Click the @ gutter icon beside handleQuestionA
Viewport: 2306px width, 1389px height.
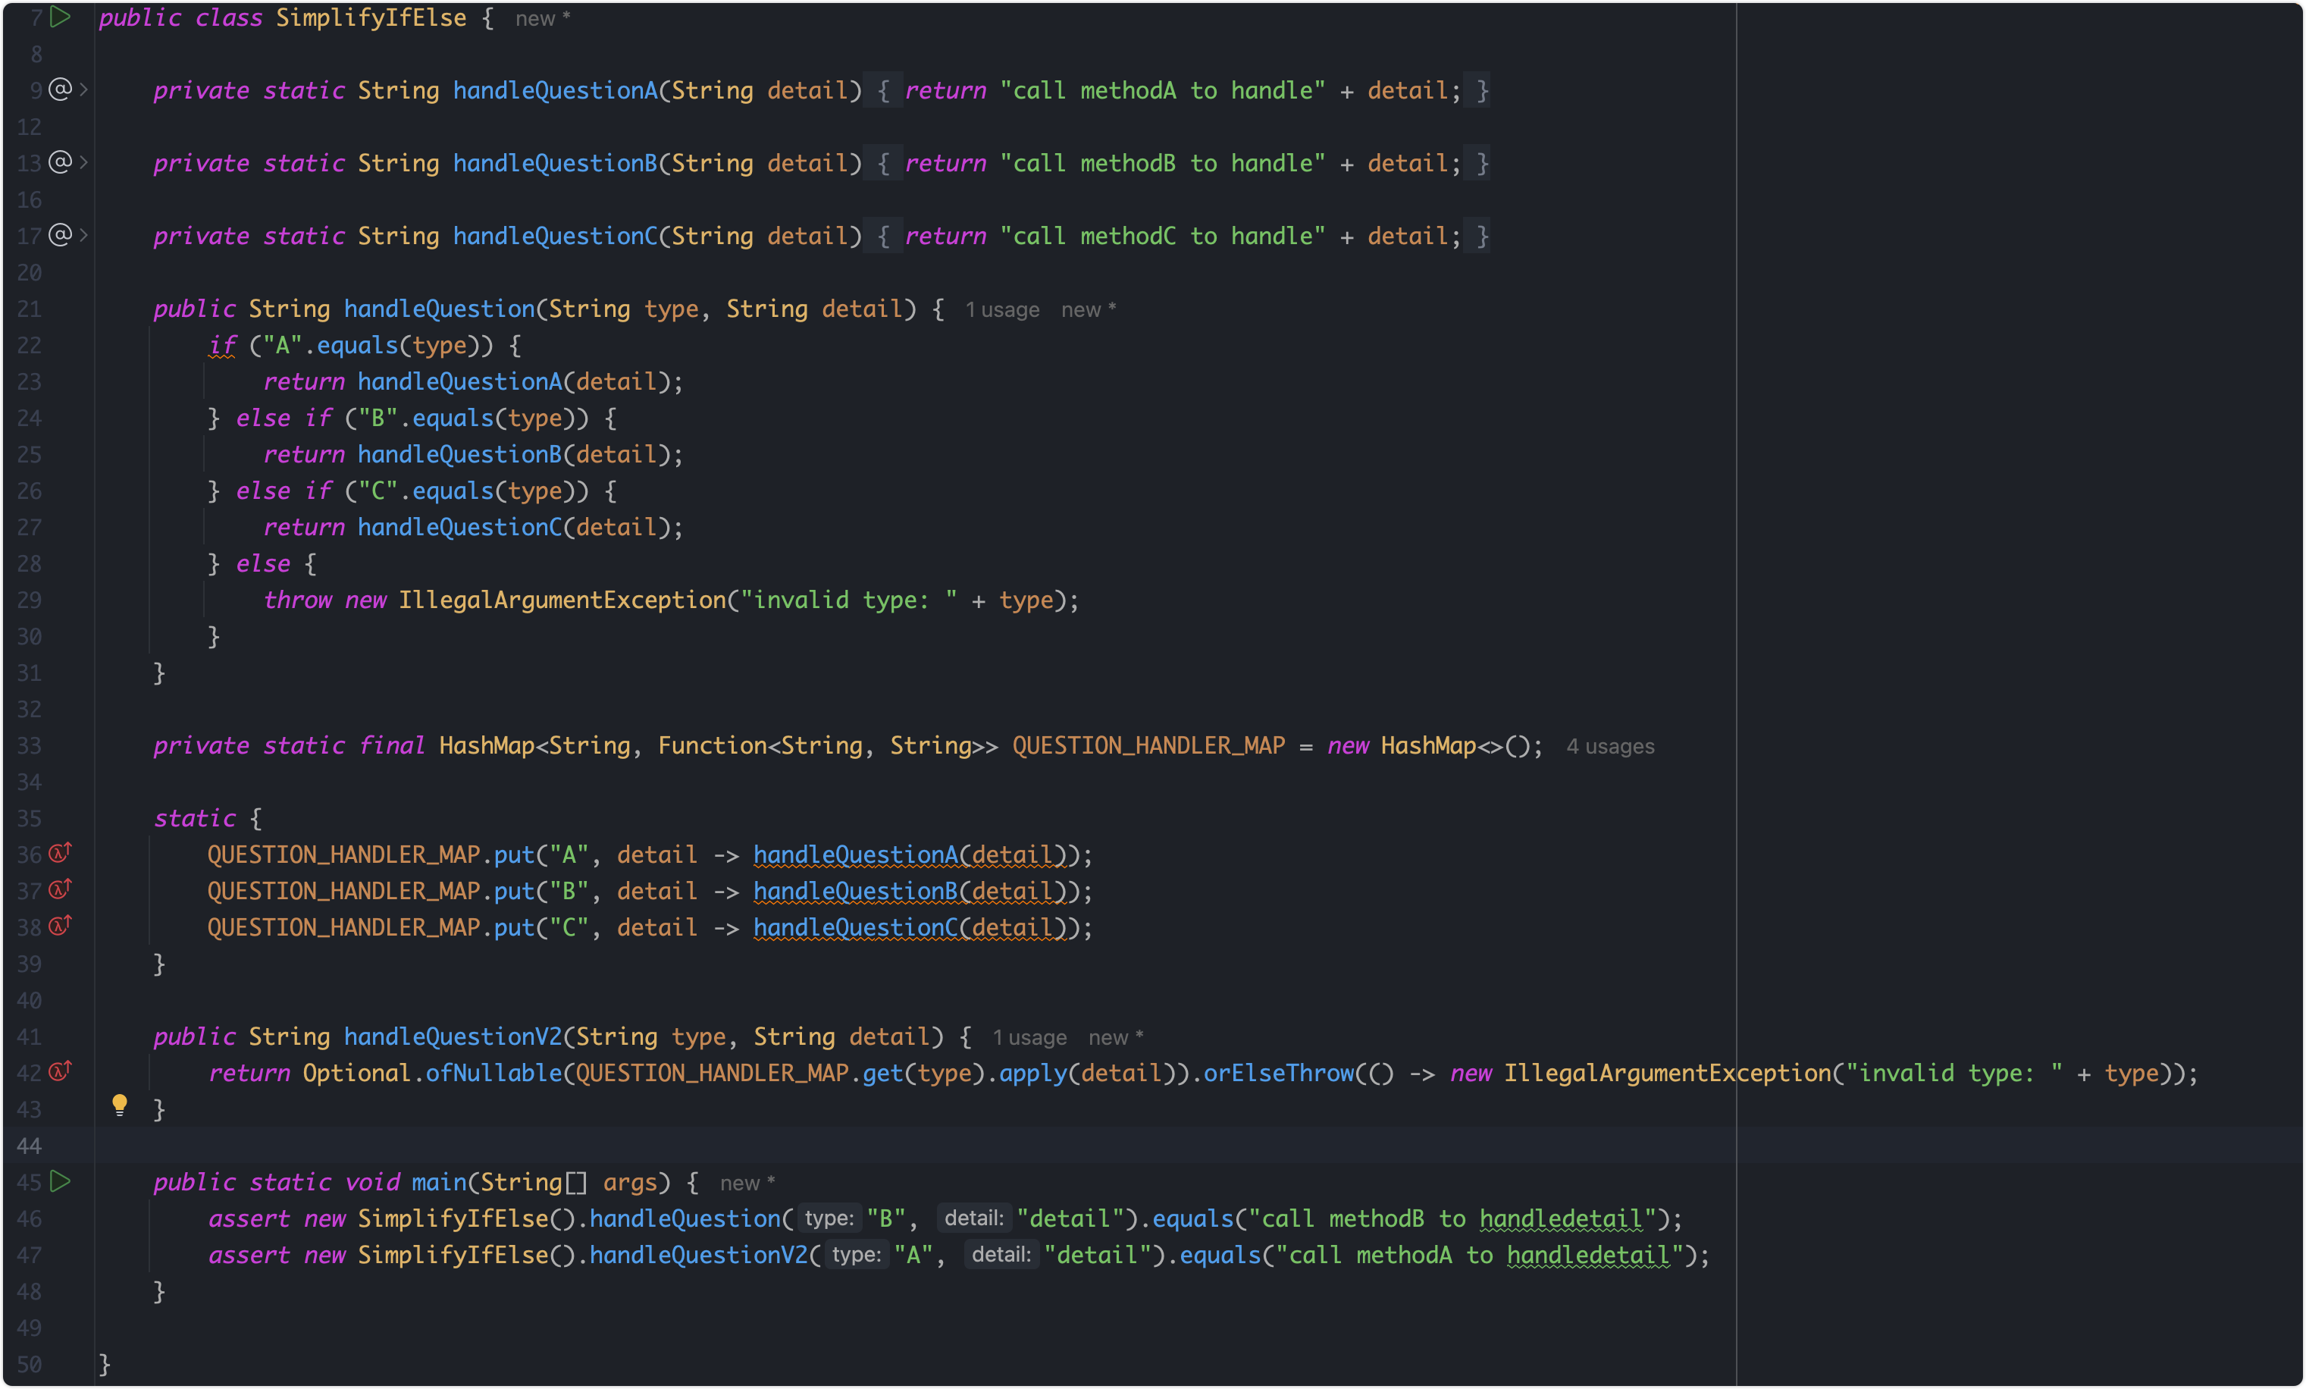60,89
